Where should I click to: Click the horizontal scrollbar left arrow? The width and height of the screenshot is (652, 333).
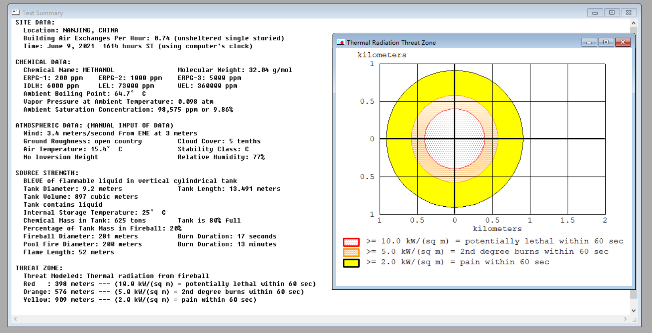15,319
